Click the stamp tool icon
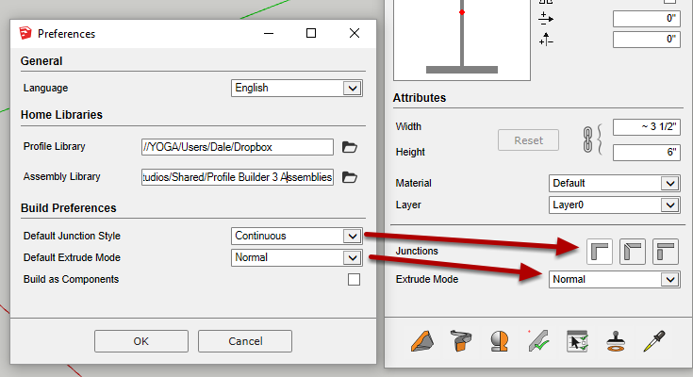 click(x=615, y=340)
